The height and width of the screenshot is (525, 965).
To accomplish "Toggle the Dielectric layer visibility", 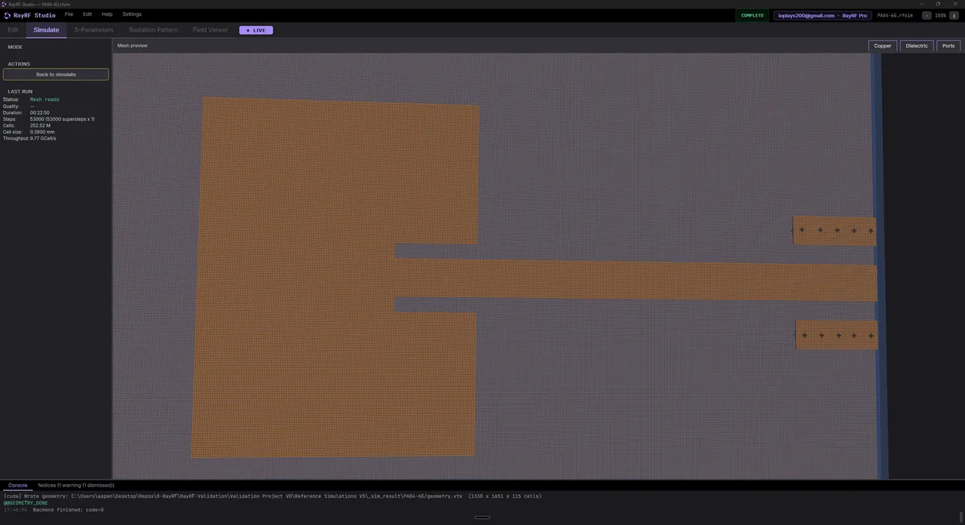I will tap(917, 46).
